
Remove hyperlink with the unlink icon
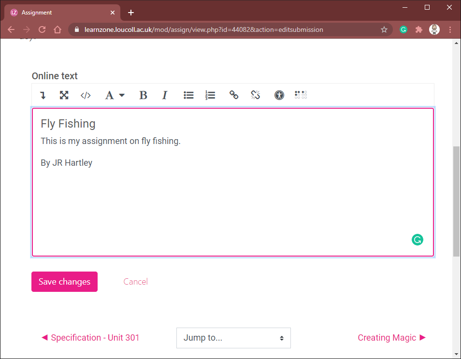tap(256, 95)
